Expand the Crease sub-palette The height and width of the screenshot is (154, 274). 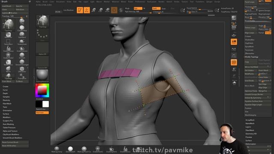pyautogui.click(x=248, y=36)
